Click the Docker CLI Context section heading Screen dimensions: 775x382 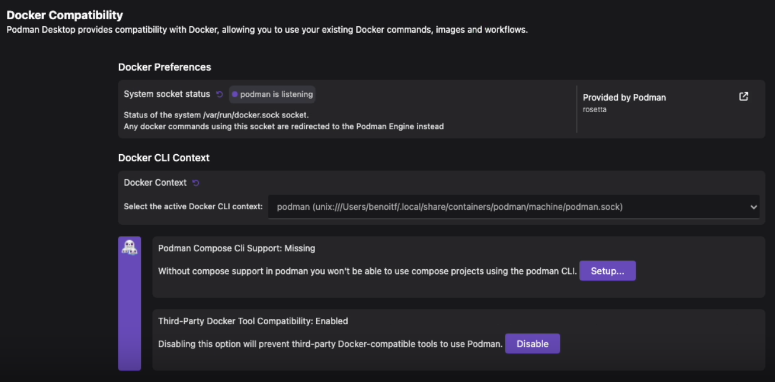pos(164,158)
